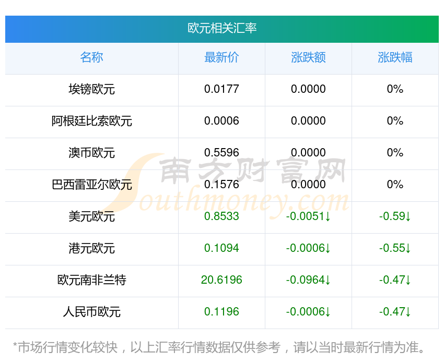This screenshot has height=364, width=444.
Task: Click the 美元欧元 row name
Action: (x=91, y=216)
